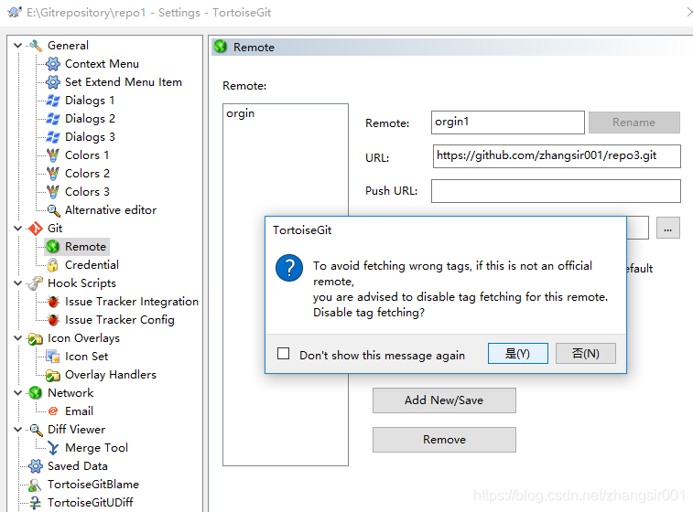
Task: Click the grayed Rename button
Action: point(633,123)
